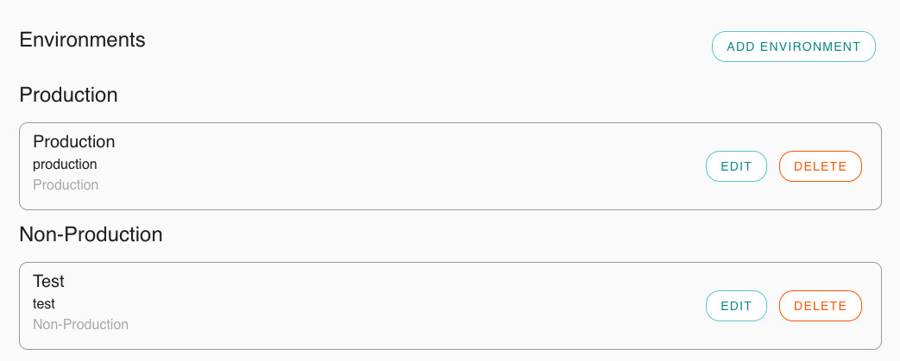Modify settings of the Test environment
This screenshot has height=361, width=900.
click(x=736, y=306)
